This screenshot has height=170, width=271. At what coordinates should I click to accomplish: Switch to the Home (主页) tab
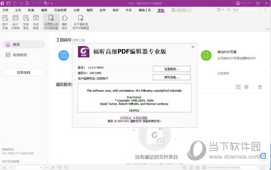18,10
